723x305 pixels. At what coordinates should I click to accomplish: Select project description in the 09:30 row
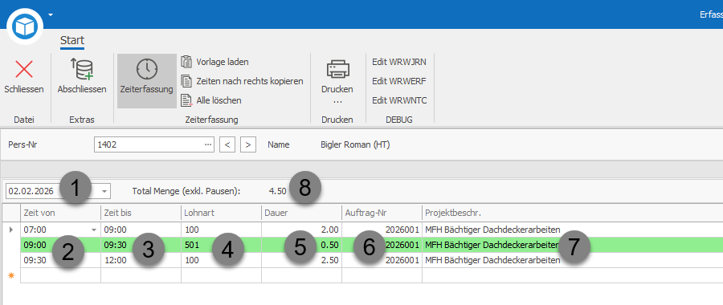572,260
